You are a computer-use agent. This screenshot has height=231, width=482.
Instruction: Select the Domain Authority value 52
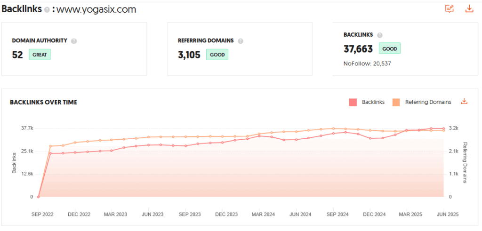click(x=17, y=55)
